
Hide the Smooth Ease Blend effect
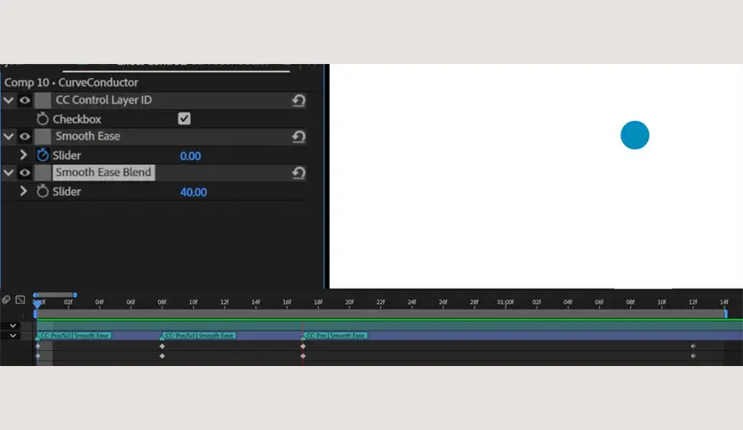click(x=25, y=172)
